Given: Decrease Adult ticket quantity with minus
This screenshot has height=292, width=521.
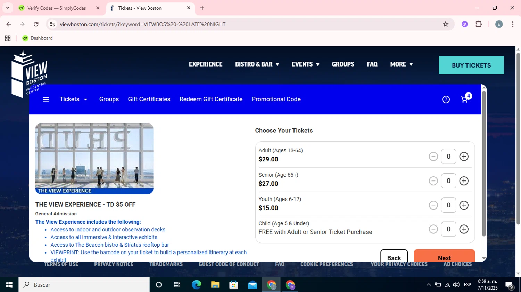Looking at the screenshot, I should pyautogui.click(x=433, y=157).
